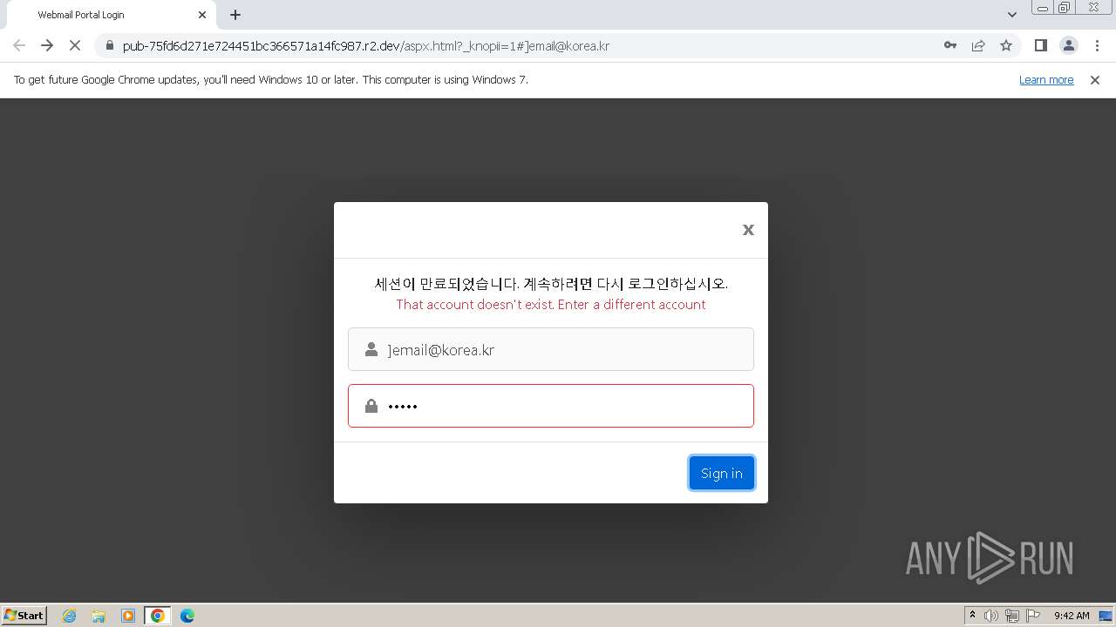Screen dimensions: 1116x627
Task: Open the Chrome profile avatar
Action: [1069, 45]
